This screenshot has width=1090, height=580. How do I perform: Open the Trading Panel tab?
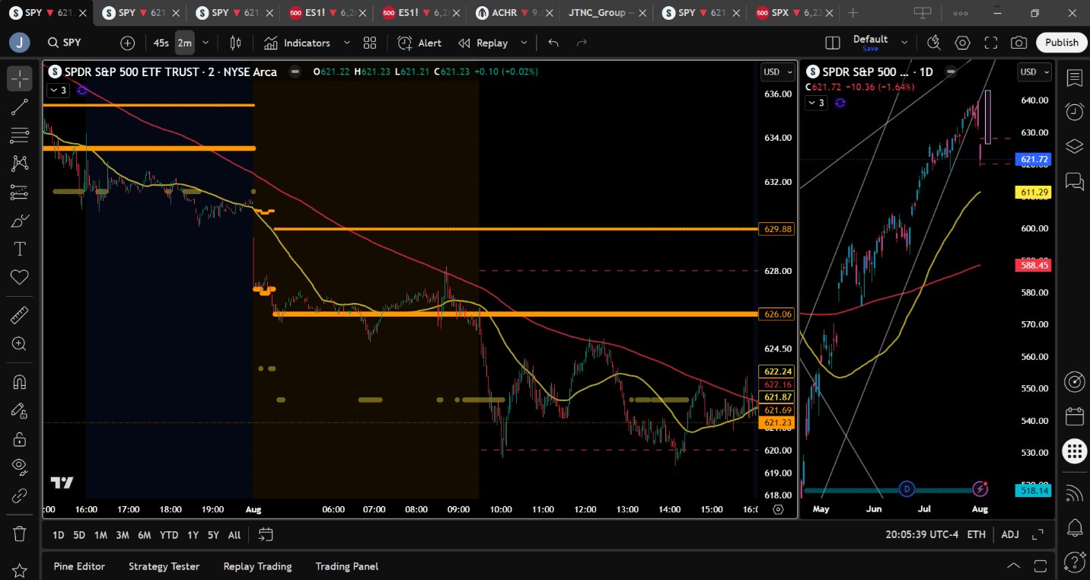[x=347, y=566]
